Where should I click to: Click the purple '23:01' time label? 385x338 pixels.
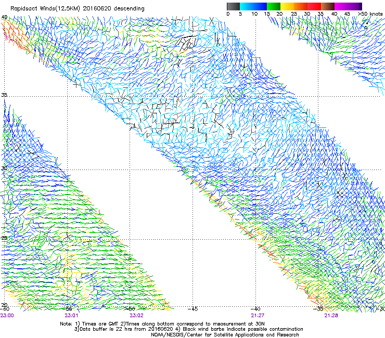(71, 316)
